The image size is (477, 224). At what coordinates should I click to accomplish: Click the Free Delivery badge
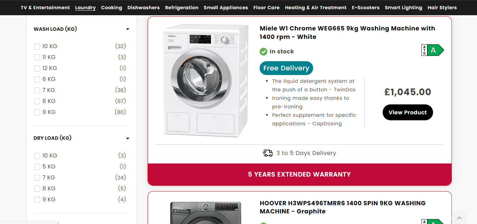286,68
